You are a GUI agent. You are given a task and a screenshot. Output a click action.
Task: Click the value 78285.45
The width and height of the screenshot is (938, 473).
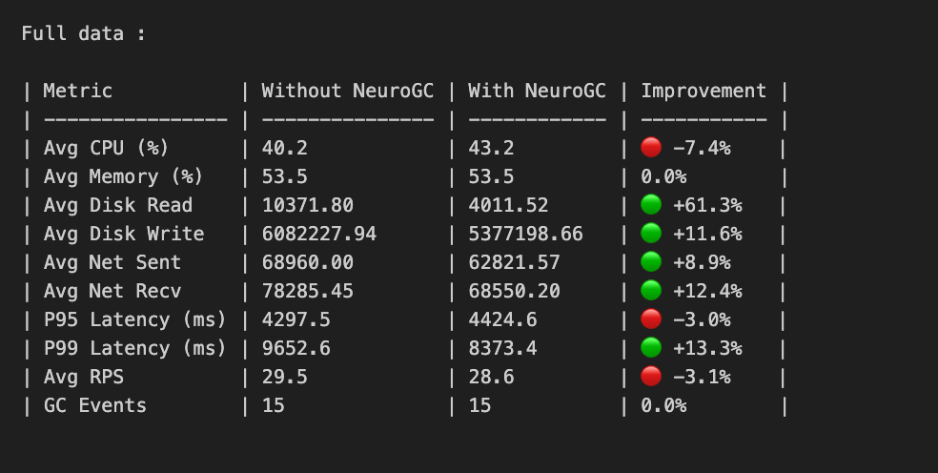click(x=308, y=291)
